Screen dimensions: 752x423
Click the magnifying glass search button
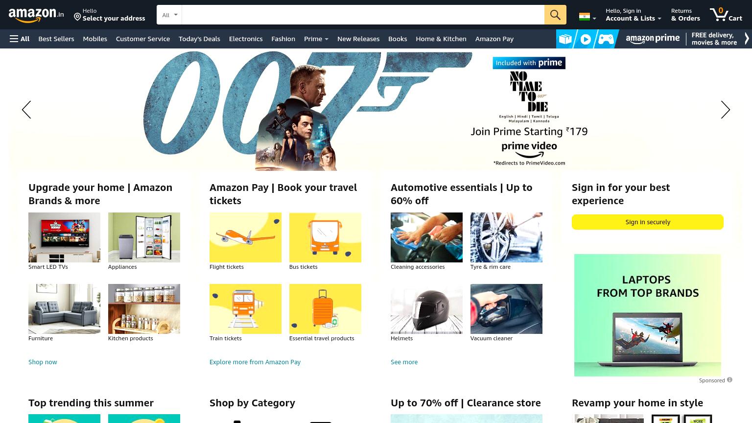click(x=555, y=15)
